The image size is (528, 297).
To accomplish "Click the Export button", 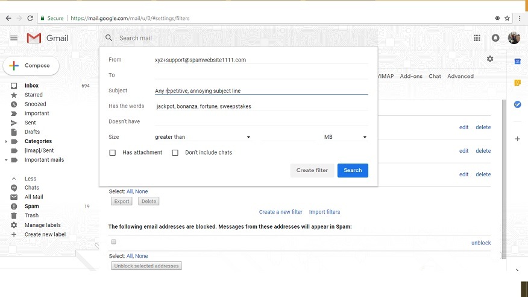I will click(x=122, y=201).
